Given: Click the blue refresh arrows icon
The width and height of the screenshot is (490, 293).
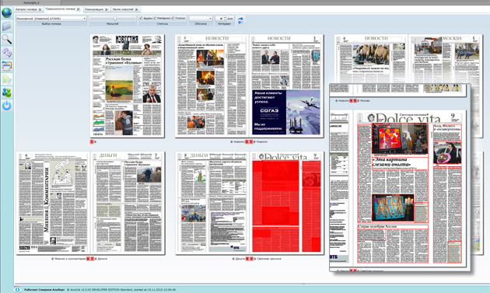Looking at the screenshot, I should [240, 21].
